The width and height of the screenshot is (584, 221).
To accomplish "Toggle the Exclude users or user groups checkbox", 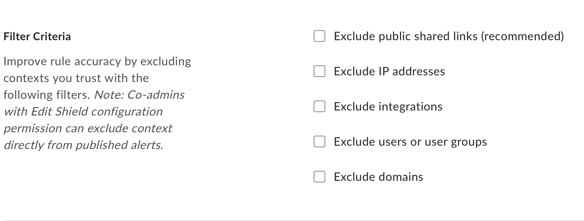I will pos(319,142).
